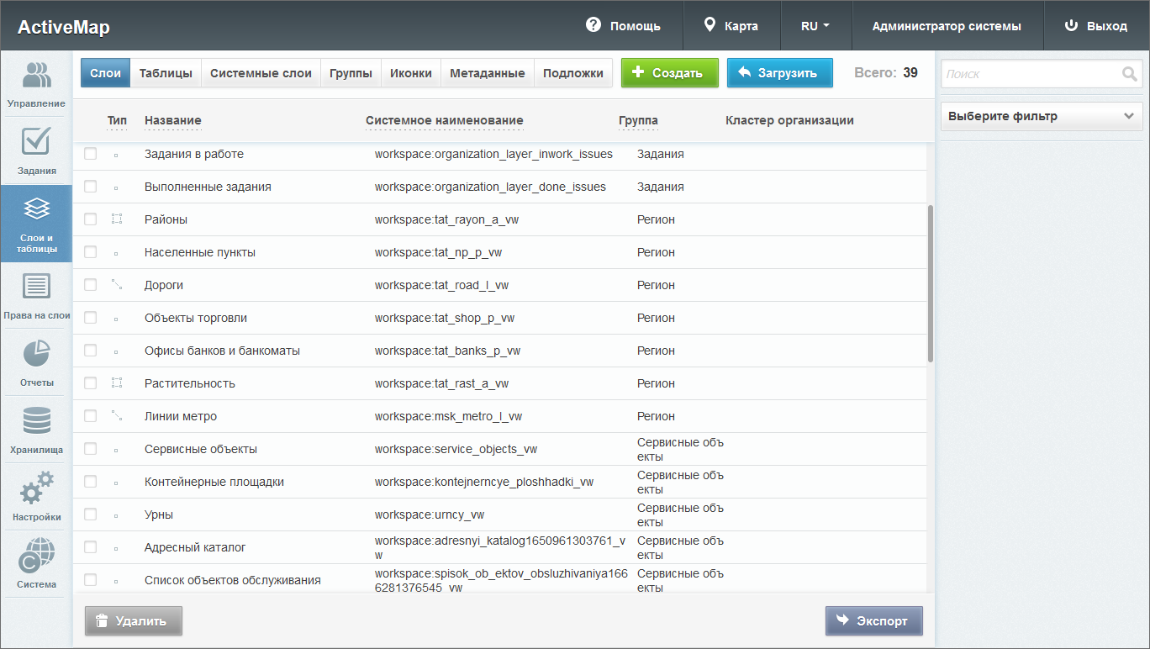
Task: Open the Отчеты pie chart icon
Action: [36, 355]
